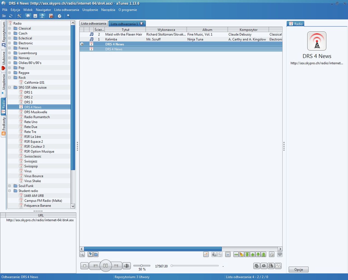Sort playlist by Kompozytor column header

(248, 30)
